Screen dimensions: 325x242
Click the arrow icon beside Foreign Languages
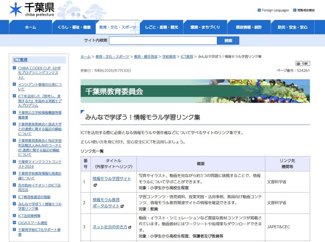(x=259, y=10)
